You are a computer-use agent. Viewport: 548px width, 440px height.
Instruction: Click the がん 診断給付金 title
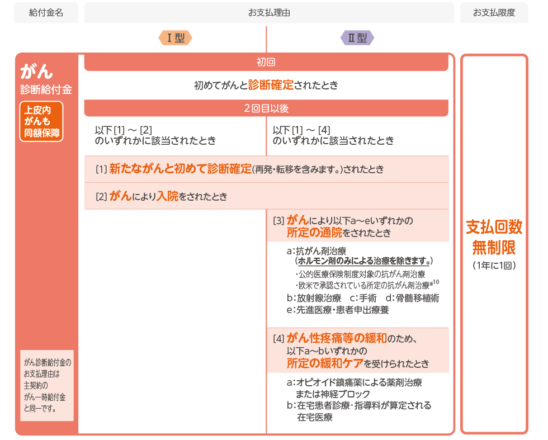46,79
